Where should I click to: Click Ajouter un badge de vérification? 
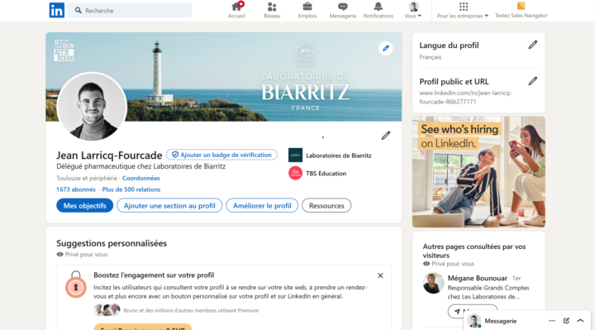pyautogui.click(x=221, y=155)
